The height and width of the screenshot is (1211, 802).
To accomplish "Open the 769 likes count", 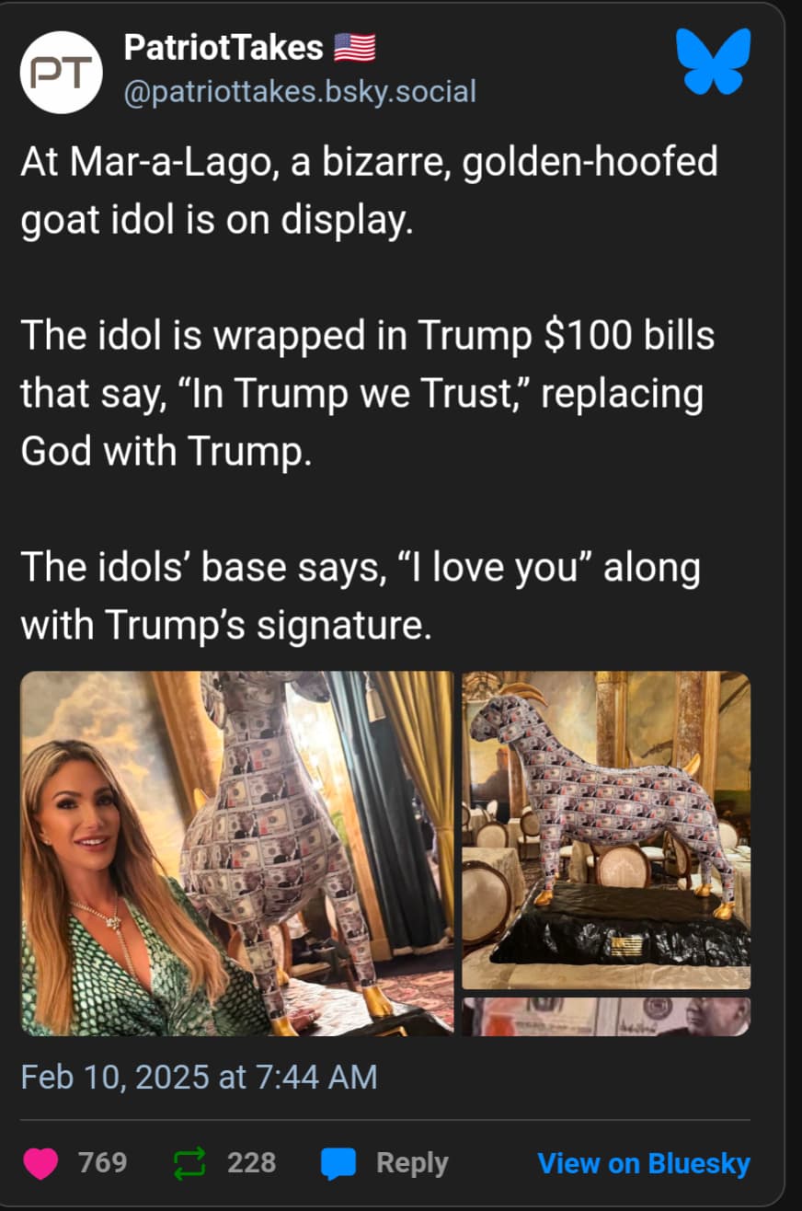I will [102, 1162].
